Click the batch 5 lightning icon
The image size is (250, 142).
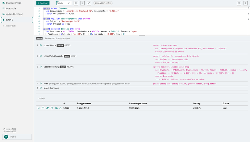tap(4, 20)
